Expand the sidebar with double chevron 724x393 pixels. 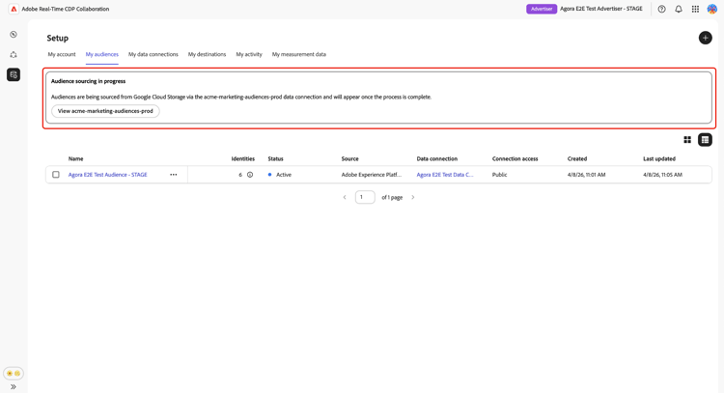pyautogui.click(x=14, y=386)
